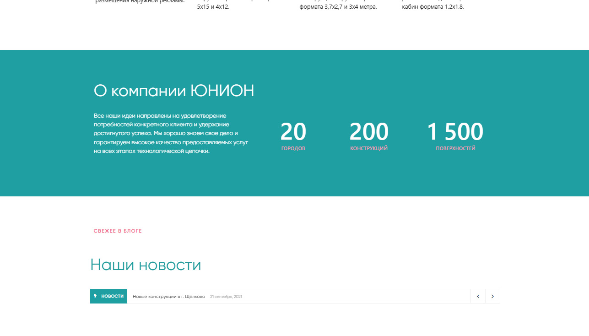Viewport: 589px width, 336px height.
Task: Click the 'КОНСТРУКЦИЙ' label
Action: [369, 148]
